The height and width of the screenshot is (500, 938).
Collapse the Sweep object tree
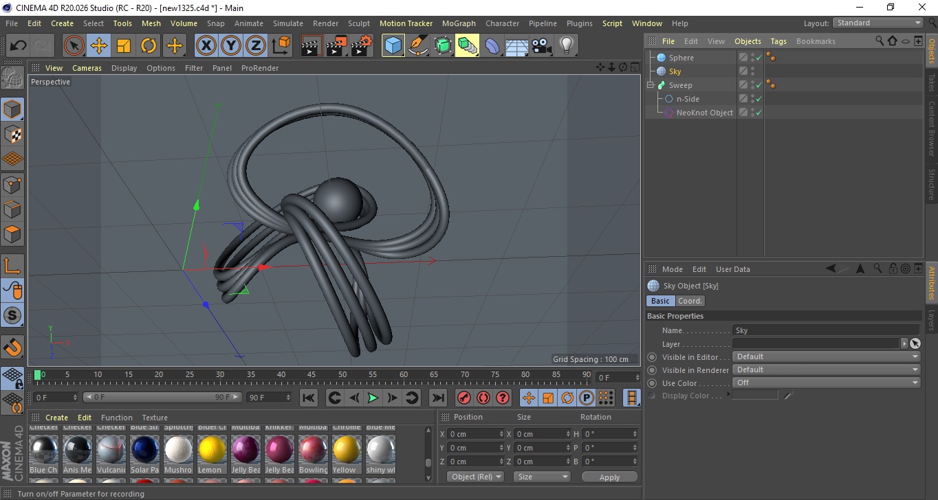tap(651, 85)
